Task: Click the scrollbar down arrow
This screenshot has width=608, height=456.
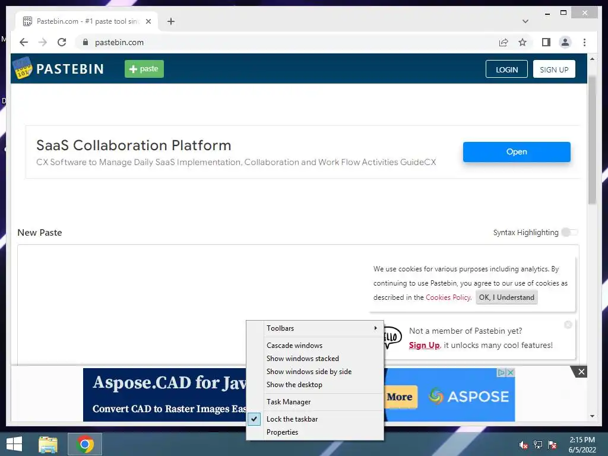Action: [x=592, y=416]
